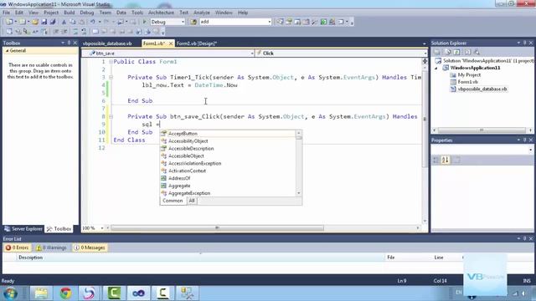Toggle auto-hide pin on Error List panel
The width and height of the screenshot is (536, 301).
[525, 238]
